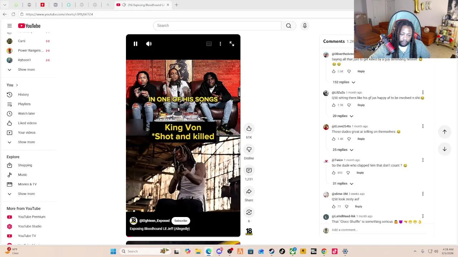Open the Short's three-dot options menu

(220, 44)
